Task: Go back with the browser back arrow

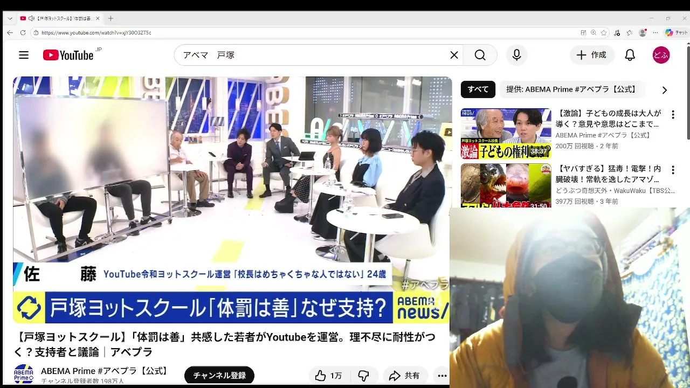Action: 10,32
